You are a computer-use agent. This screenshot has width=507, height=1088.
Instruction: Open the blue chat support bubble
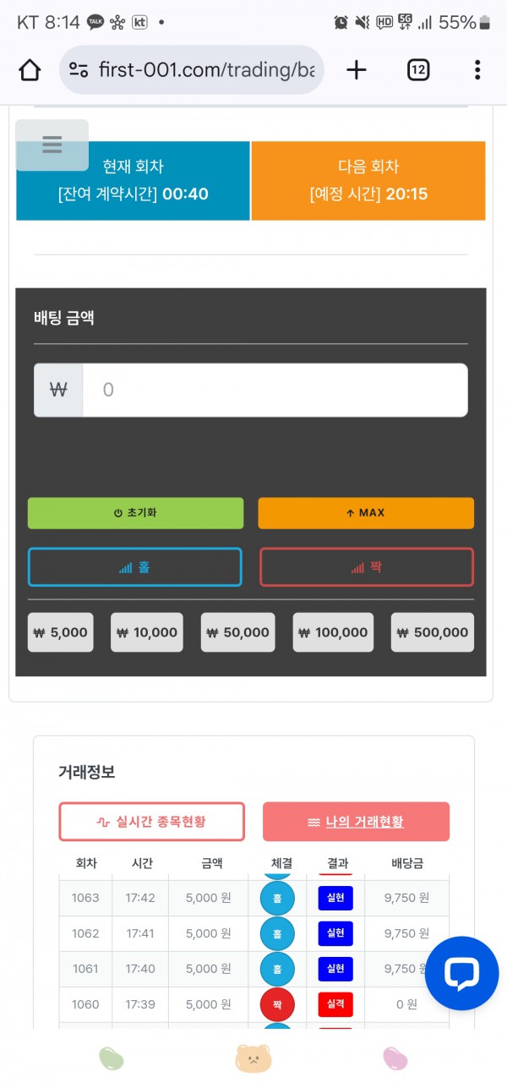[461, 974]
